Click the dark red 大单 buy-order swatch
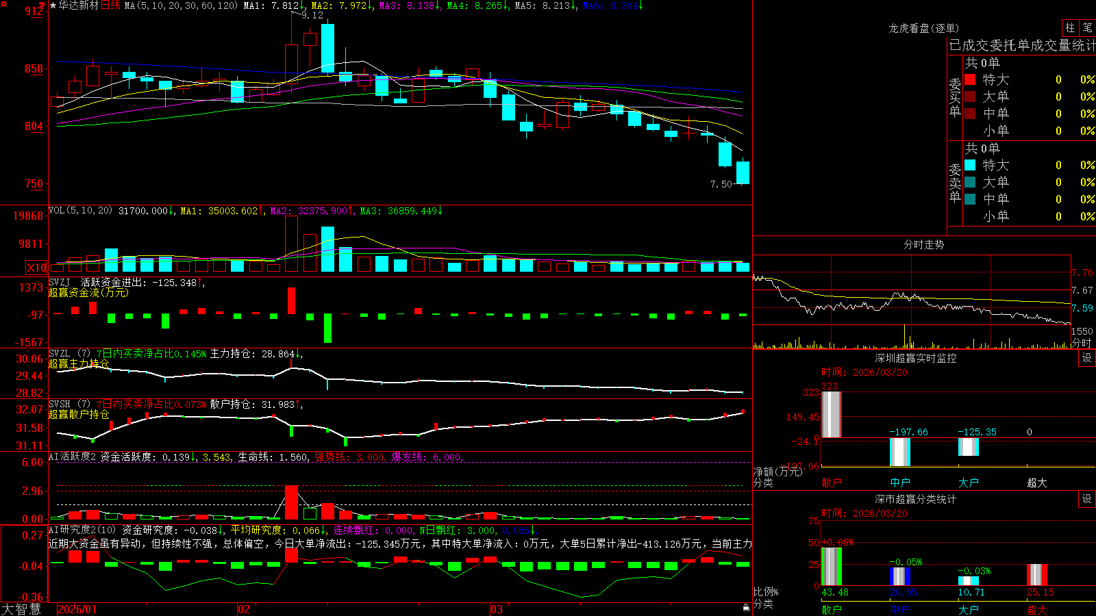 (970, 97)
